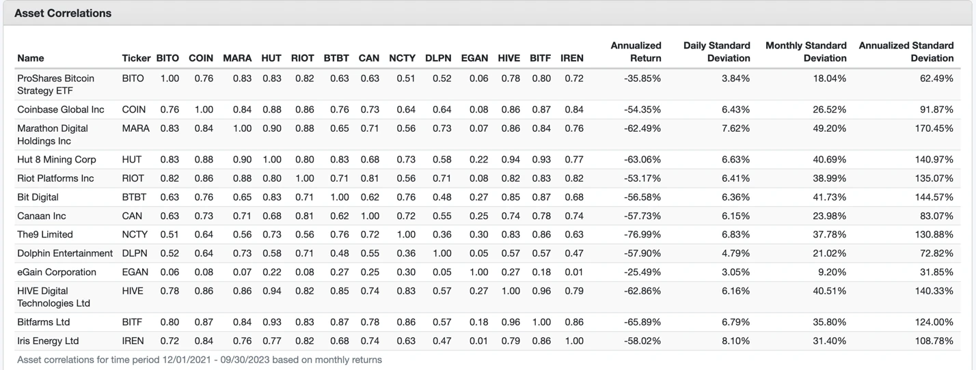Screen dimensions: 976x370
Task: Click the Daily Standard Deviation header
Action: point(716,52)
